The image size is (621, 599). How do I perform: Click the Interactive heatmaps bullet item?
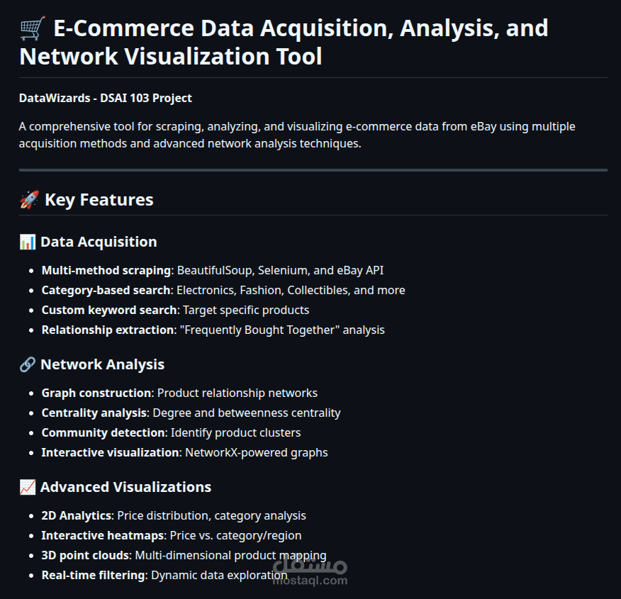click(x=172, y=536)
